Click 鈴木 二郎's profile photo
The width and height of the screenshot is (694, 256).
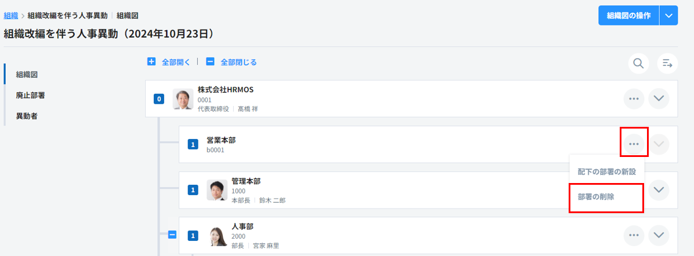[217, 190]
